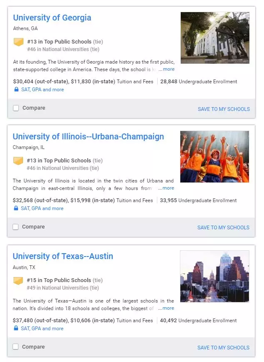The height and width of the screenshot is (362, 264).
Task: Open the University of Texas--Austin title link
Action: click(63, 256)
